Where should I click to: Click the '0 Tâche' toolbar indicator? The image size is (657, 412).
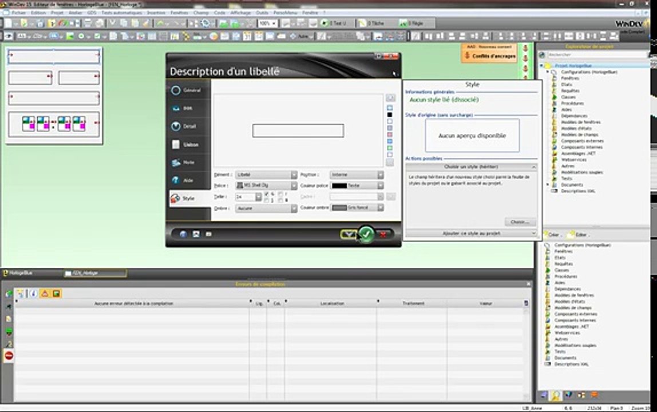coord(372,23)
